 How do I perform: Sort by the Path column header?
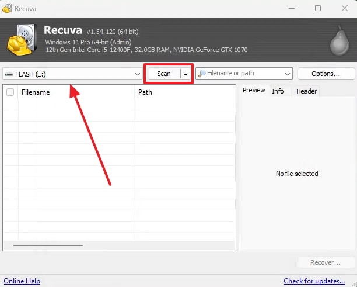tap(185, 92)
